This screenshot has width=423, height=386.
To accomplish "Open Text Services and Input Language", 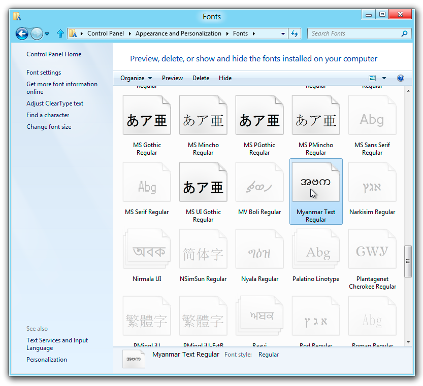I will pos(57,344).
